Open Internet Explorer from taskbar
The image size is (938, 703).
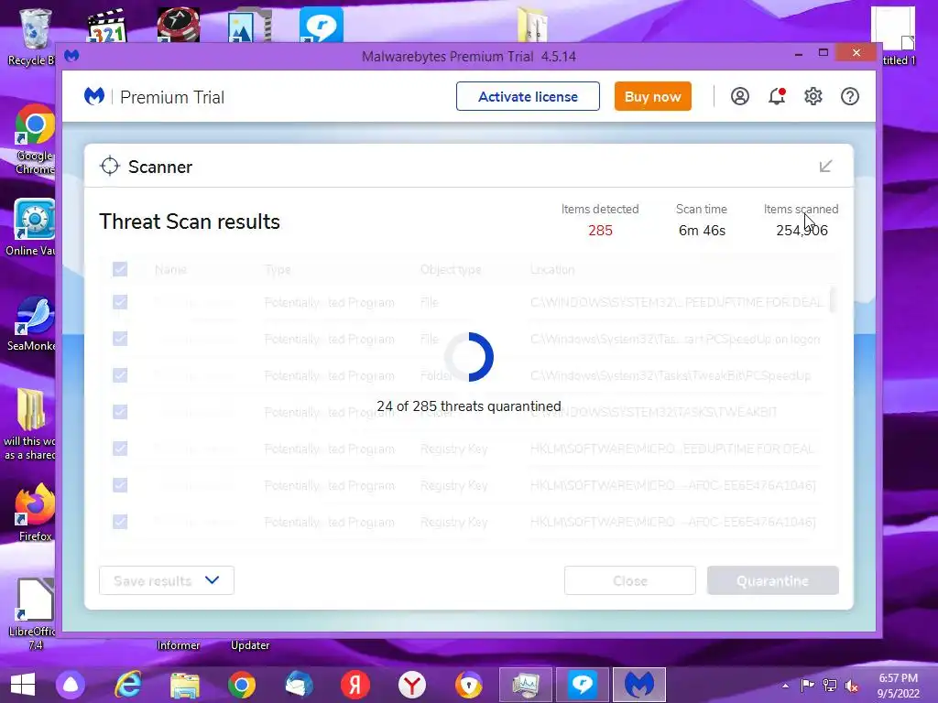coord(128,685)
